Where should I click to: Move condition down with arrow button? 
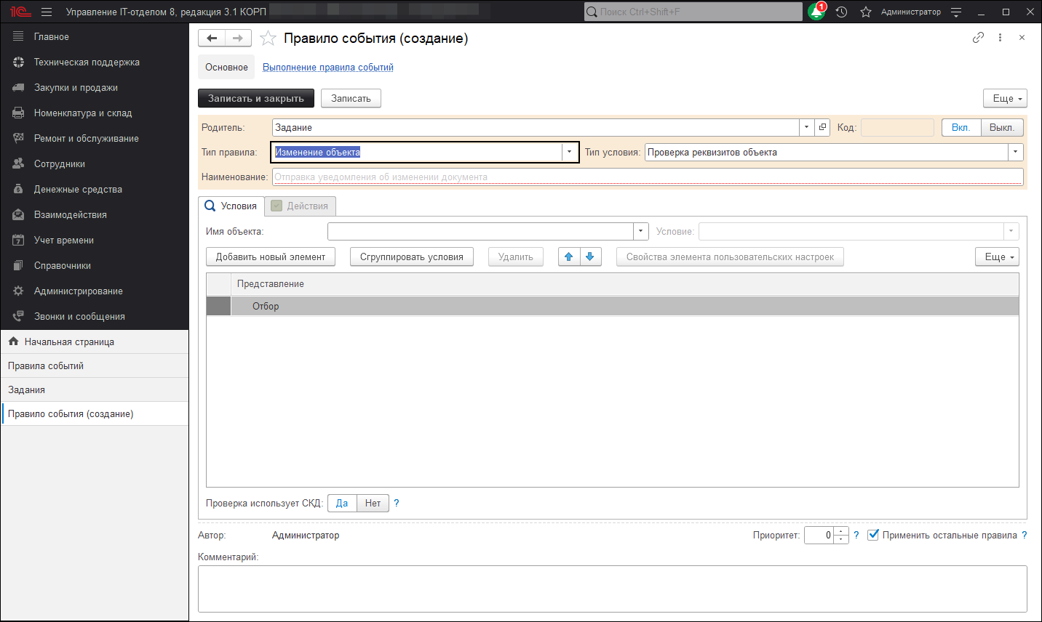click(590, 257)
